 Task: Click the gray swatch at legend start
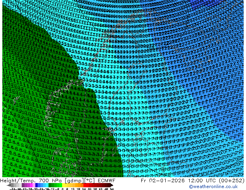click(x=12, y=185)
